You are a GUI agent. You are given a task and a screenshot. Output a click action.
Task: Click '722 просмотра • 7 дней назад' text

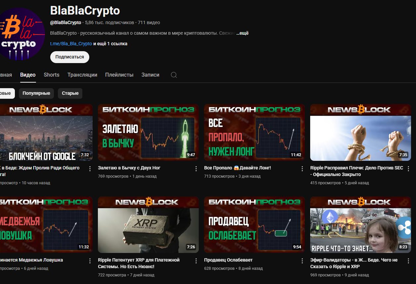coord(126,275)
